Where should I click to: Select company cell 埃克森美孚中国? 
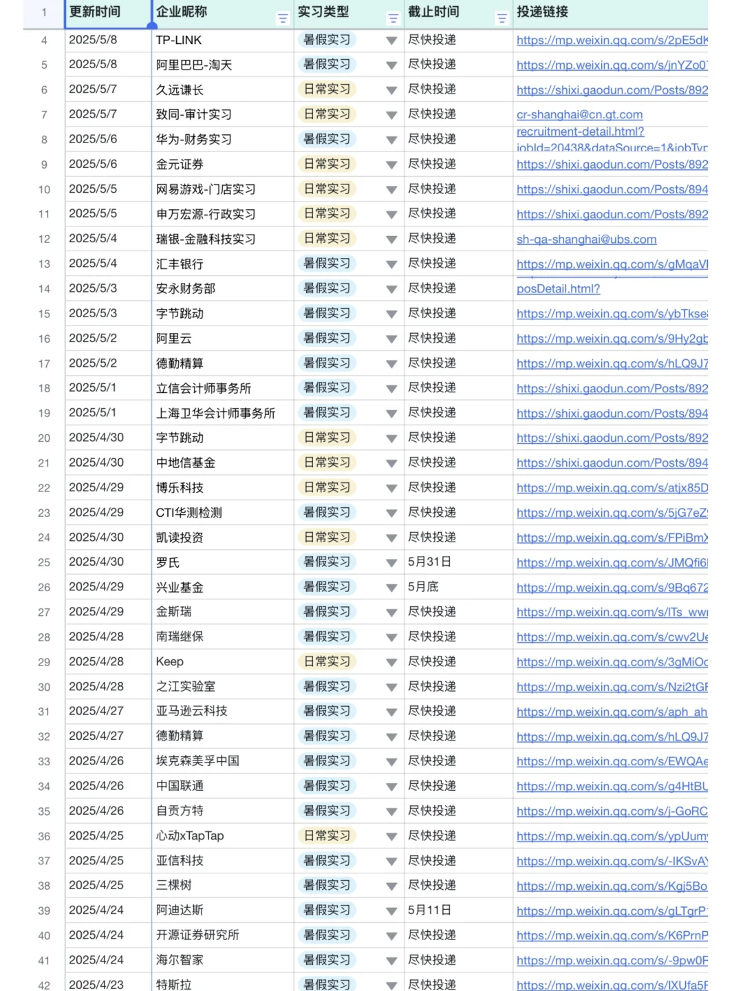(222, 761)
